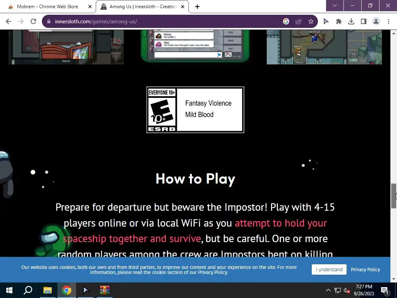Click 'attempt to hold your' highlighted link
Screen dimensions: 397x298
[x=281, y=223]
